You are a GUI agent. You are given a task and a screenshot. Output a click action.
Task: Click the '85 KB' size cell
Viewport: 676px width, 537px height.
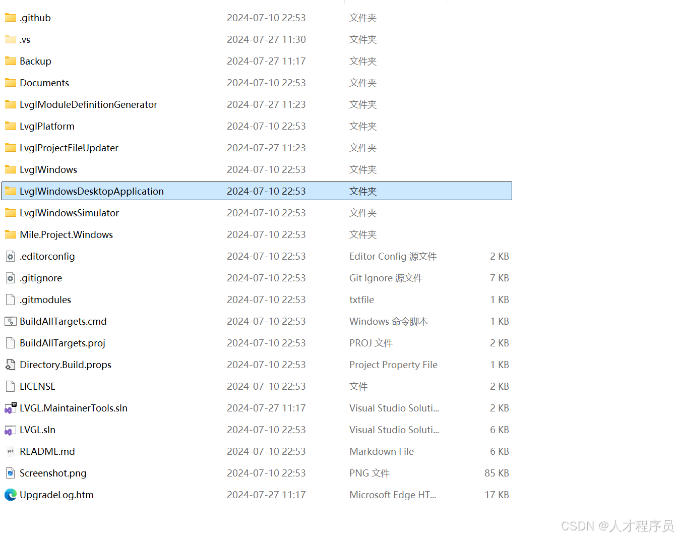tap(497, 473)
